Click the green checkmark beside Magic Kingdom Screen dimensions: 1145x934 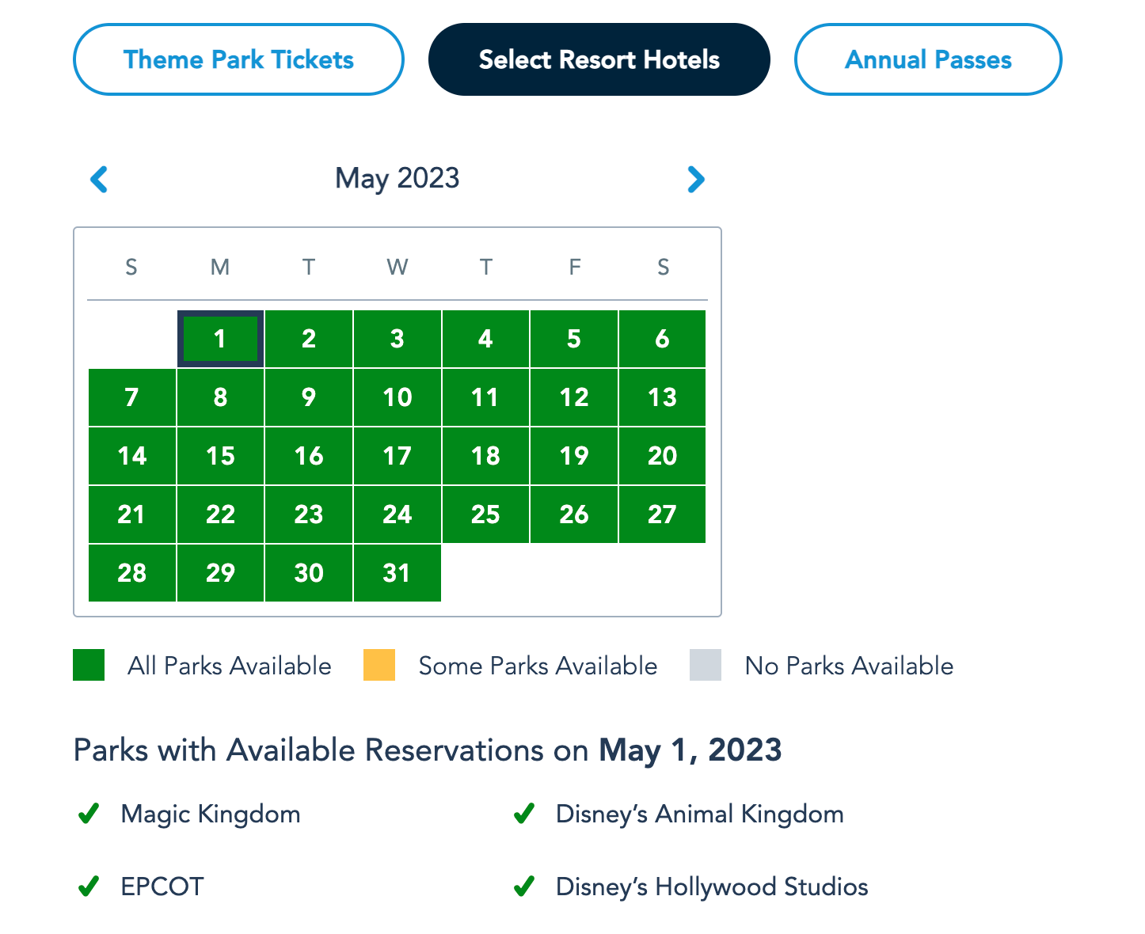[89, 814]
